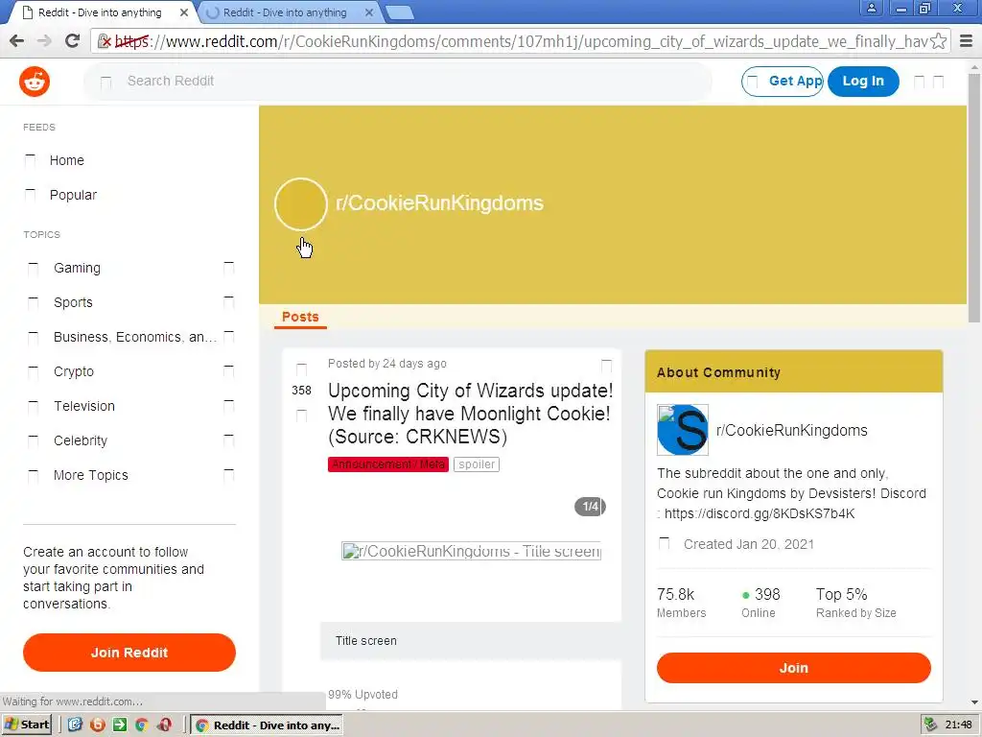The height and width of the screenshot is (737, 982).
Task: Click the community icon in About Community
Action: point(683,430)
